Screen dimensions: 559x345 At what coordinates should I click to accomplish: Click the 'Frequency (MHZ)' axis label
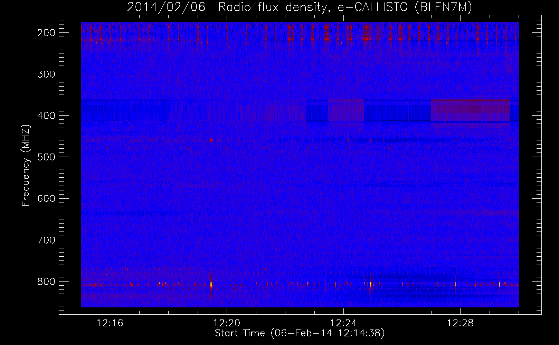tap(26, 166)
